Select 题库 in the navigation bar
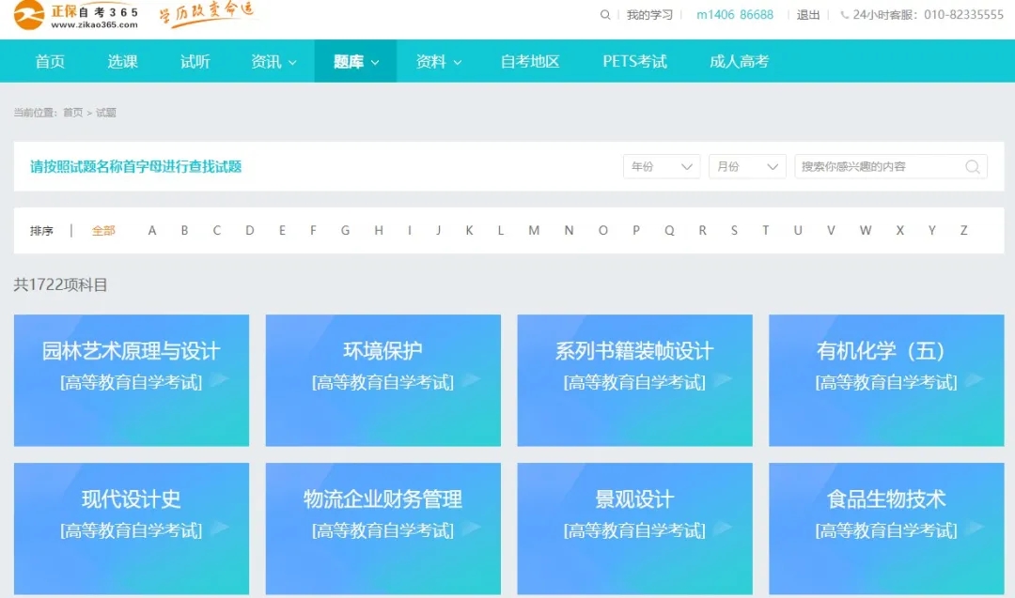The width and height of the screenshot is (1015, 598). click(x=354, y=60)
